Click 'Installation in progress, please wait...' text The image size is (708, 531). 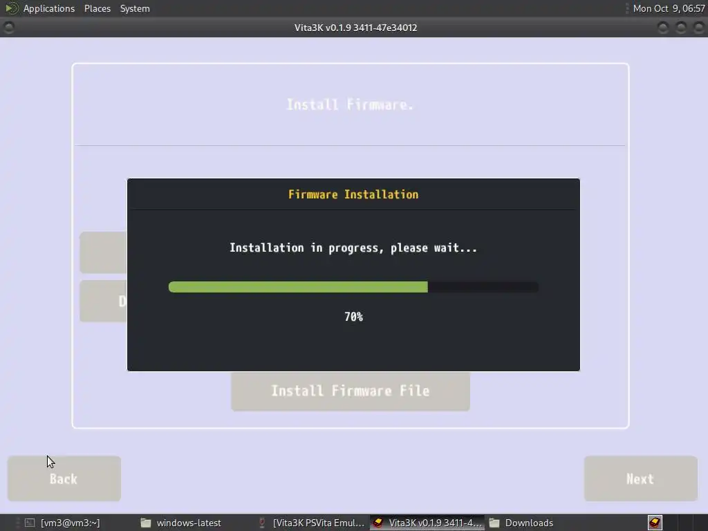[353, 248]
